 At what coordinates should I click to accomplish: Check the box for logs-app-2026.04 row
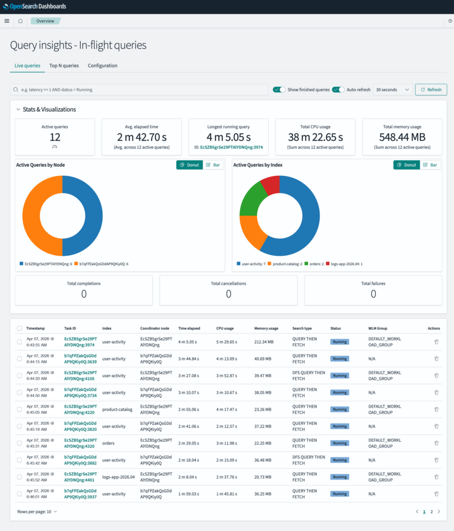(x=19, y=477)
